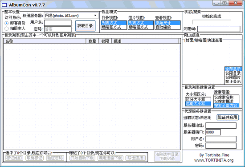This screenshot has width=245, height=167.
Task: Click the 当前状态:未启用 text
Action: [x=197, y=118]
